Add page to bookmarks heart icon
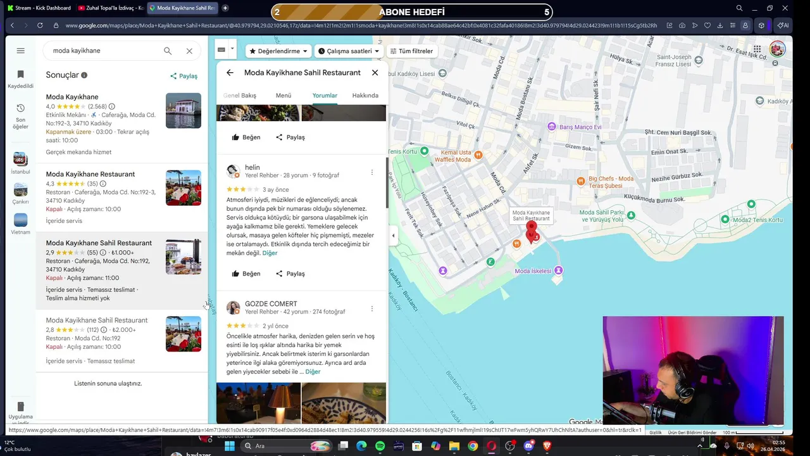The width and height of the screenshot is (810, 456). coord(707,25)
